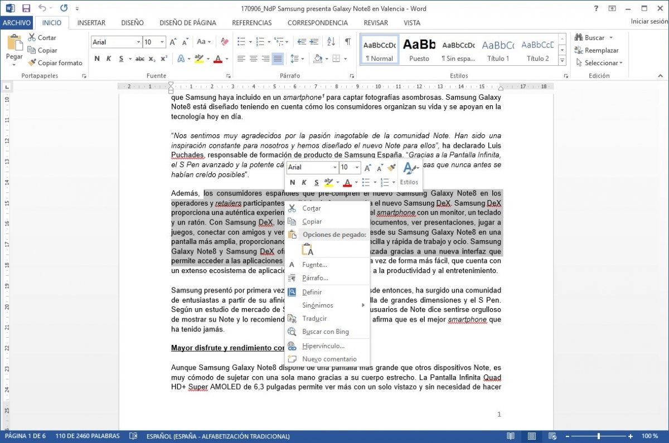Toggle italic K in mini toolbar
Image resolution: width=669 pixels, height=443 pixels.
click(304, 182)
